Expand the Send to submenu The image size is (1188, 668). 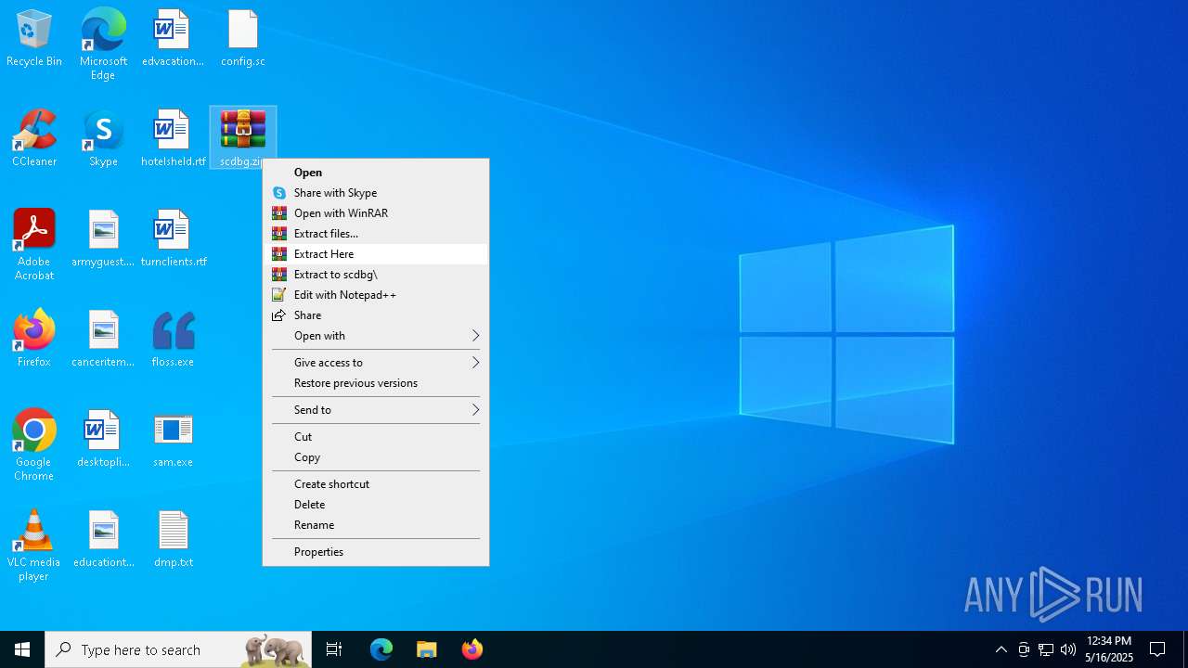click(376, 410)
